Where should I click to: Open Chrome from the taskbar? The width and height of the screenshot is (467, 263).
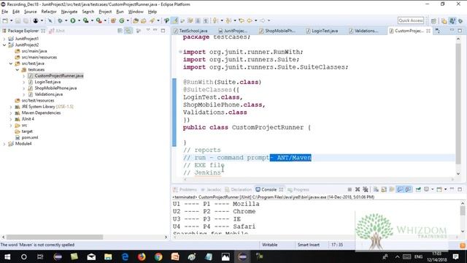(158, 256)
